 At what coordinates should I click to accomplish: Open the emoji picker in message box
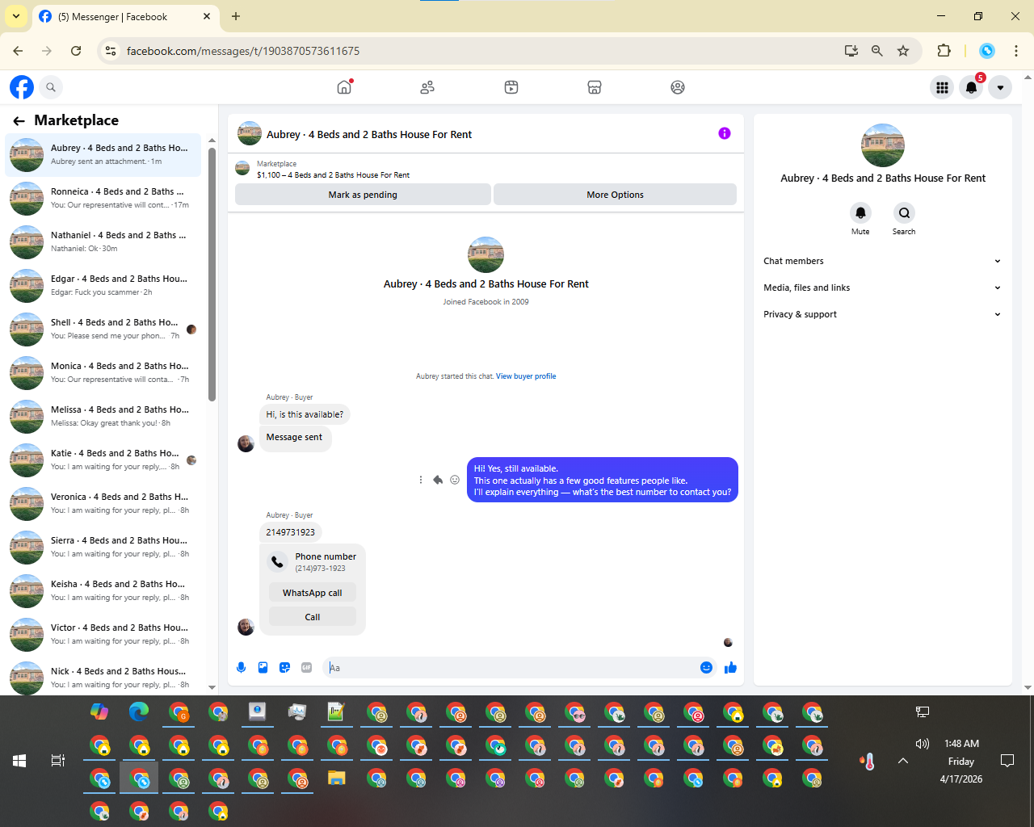tap(706, 667)
